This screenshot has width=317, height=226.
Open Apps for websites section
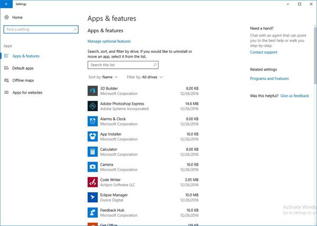click(x=27, y=93)
